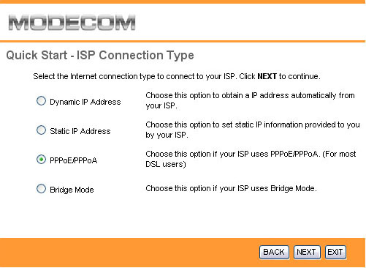Click the bold NEXT word in instructions

coord(267,76)
